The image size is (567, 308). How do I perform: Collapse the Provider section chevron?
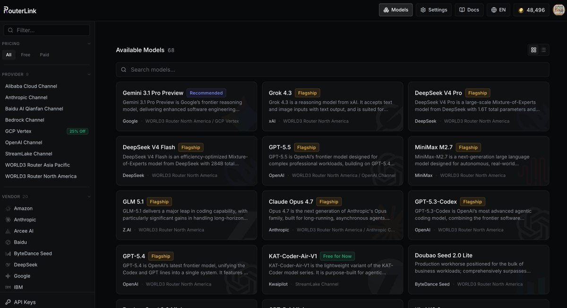coord(89,74)
